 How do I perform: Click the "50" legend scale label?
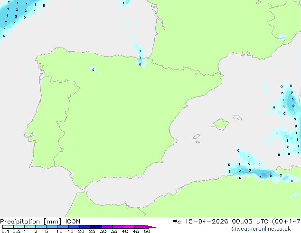[x=147, y=231]
